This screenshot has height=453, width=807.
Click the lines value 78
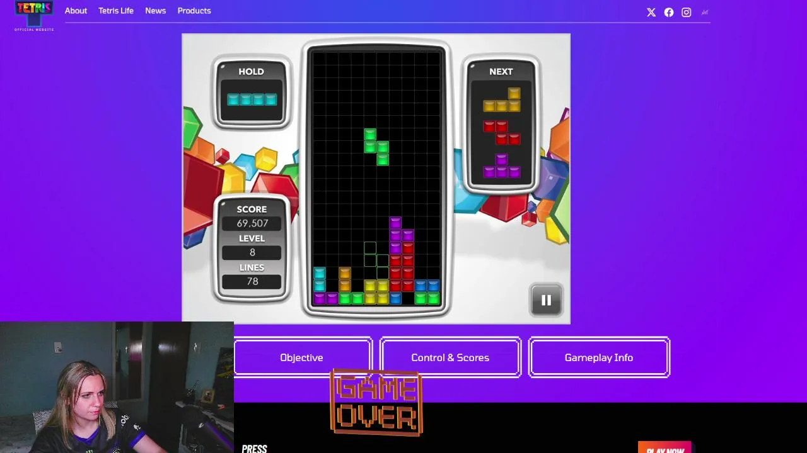[252, 281]
